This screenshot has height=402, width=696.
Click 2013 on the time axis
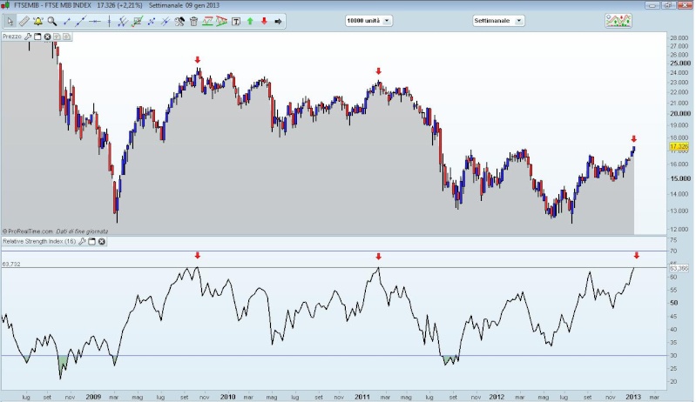[x=633, y=397]
